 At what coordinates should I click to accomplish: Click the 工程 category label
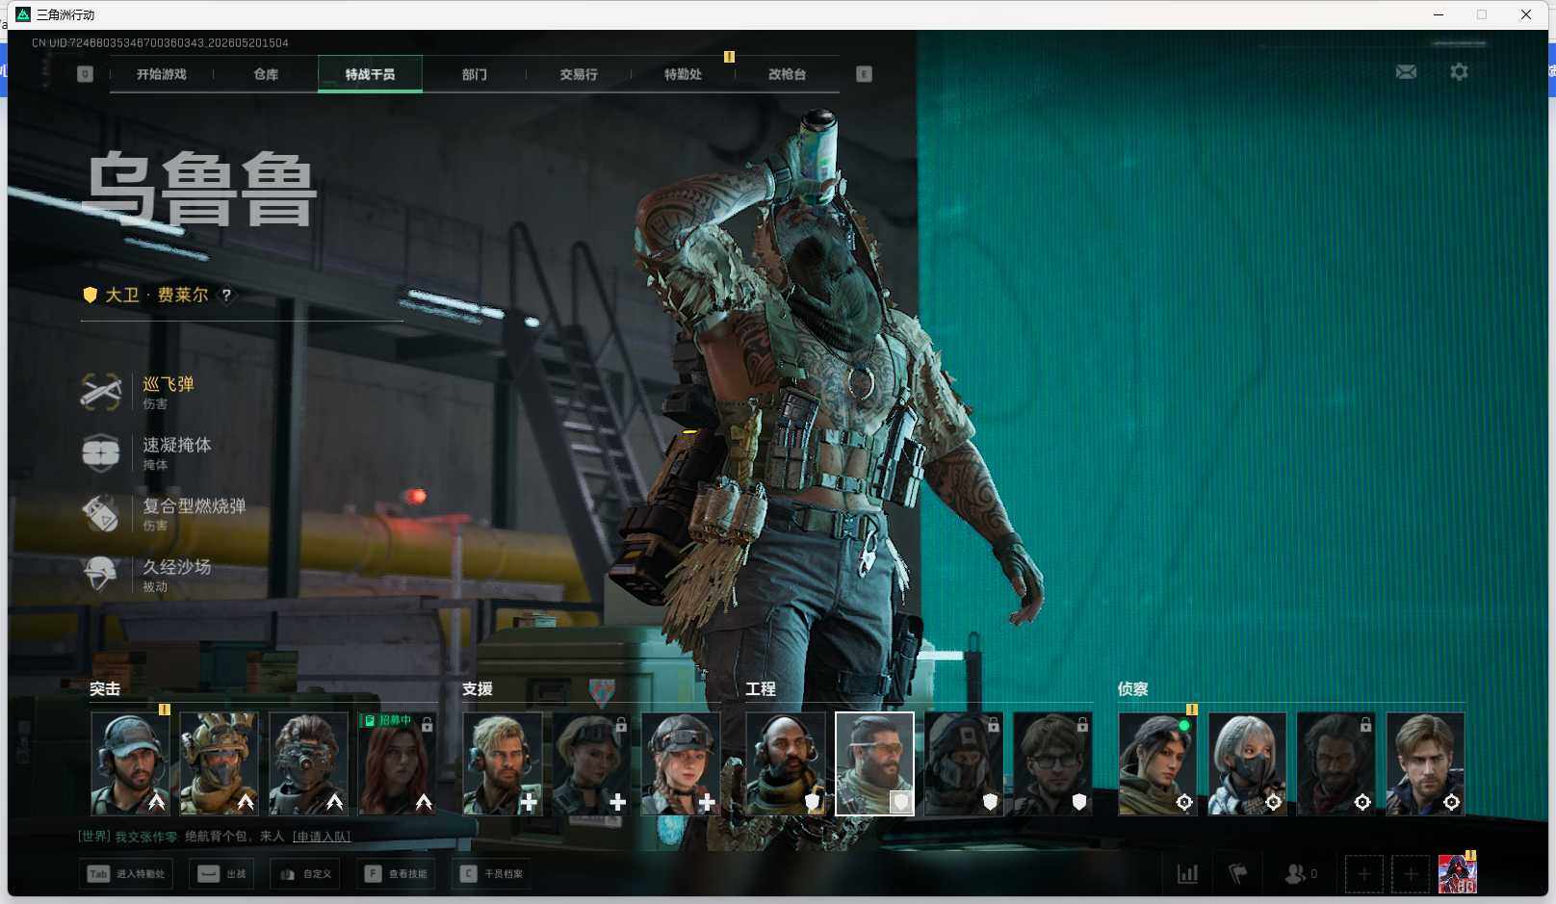coord(761,689)
